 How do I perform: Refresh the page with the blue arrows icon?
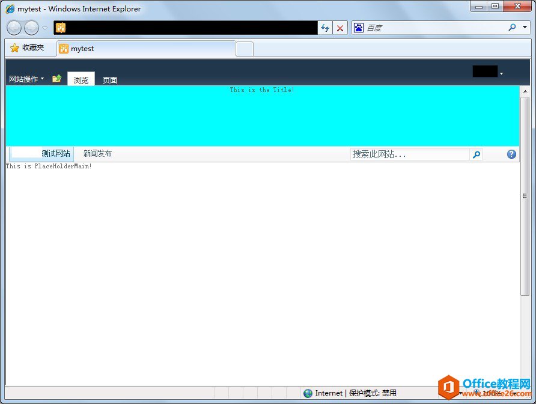[x=325, y=28]
